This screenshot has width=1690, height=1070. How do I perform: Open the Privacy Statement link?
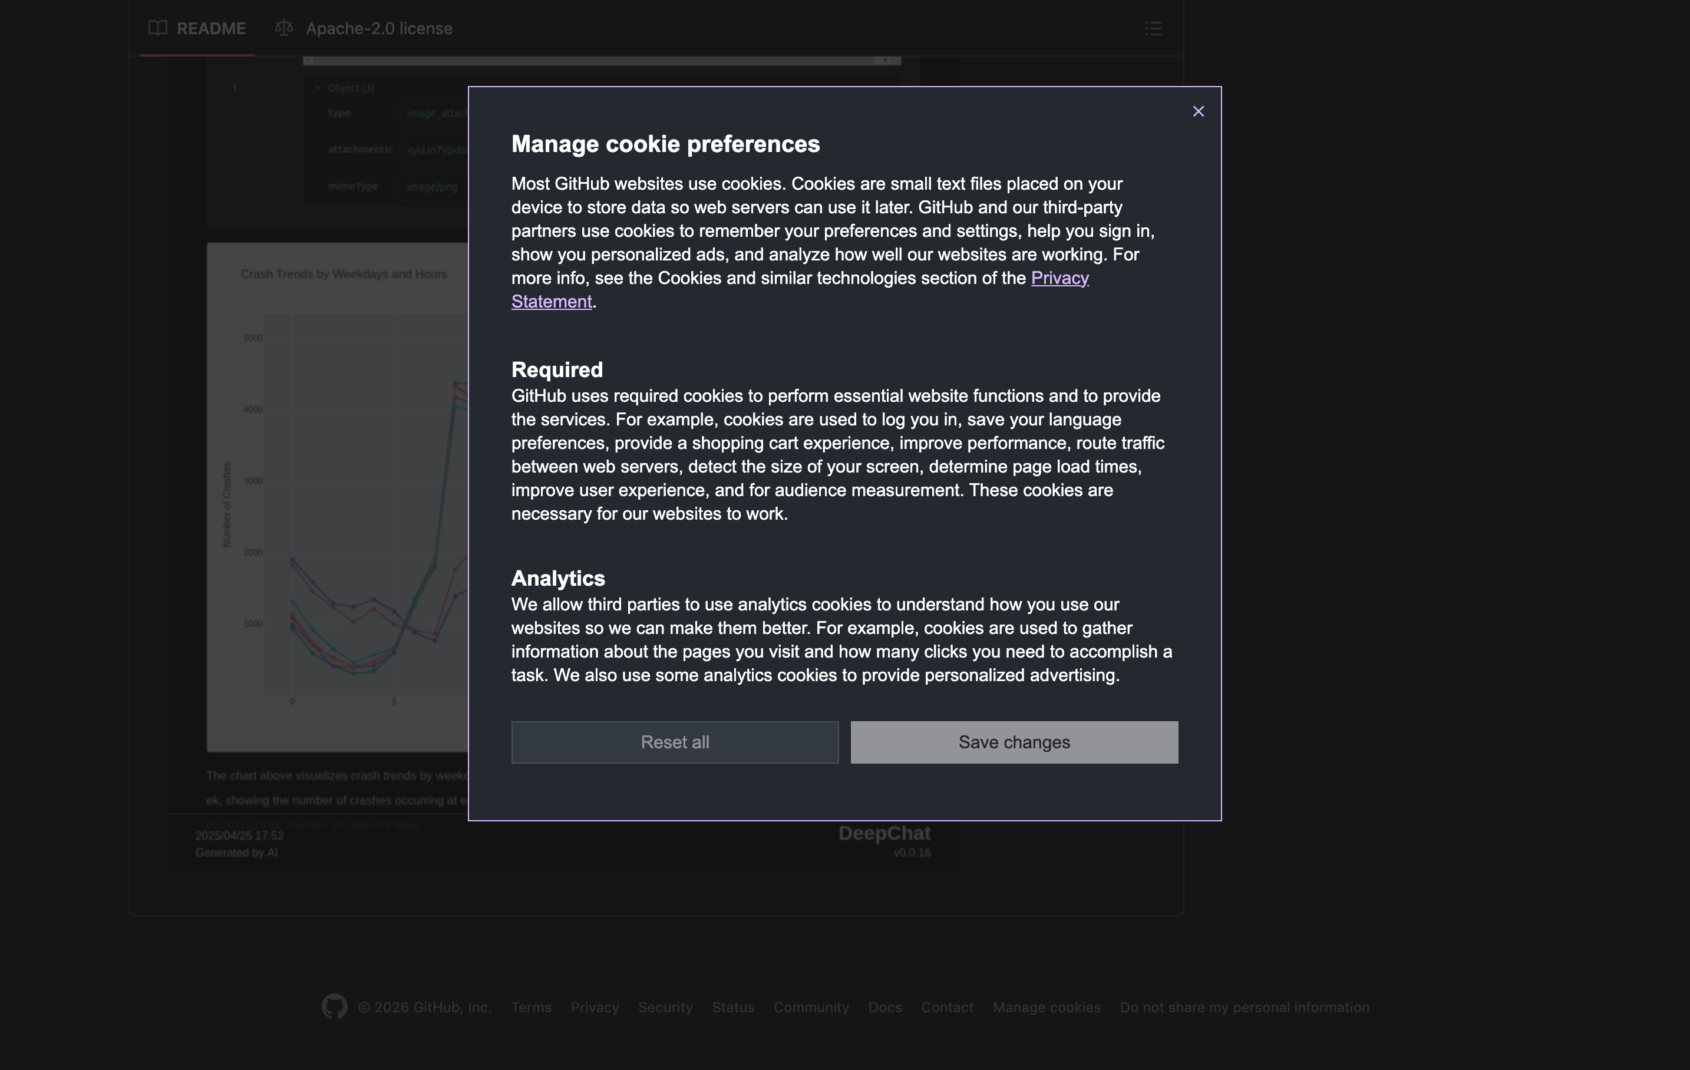pos(1059,279)
